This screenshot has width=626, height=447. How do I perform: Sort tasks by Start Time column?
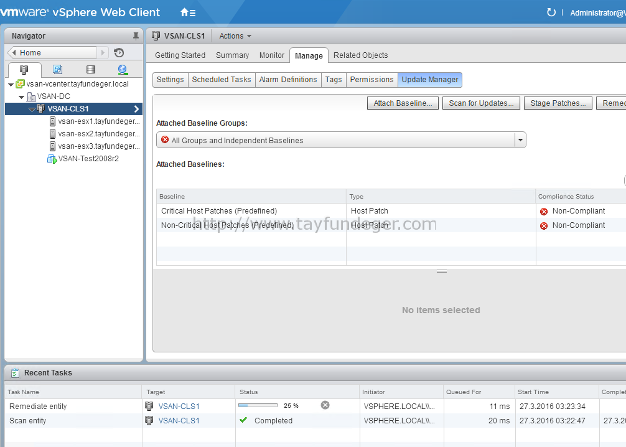click(x=557, y=392)
